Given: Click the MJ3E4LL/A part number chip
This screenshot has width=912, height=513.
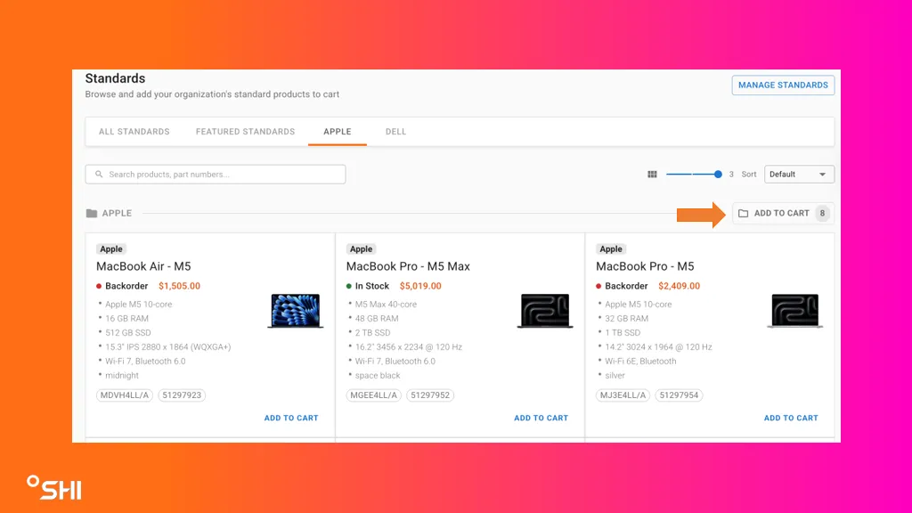Looking at the screenshot, I should (623, 395).
